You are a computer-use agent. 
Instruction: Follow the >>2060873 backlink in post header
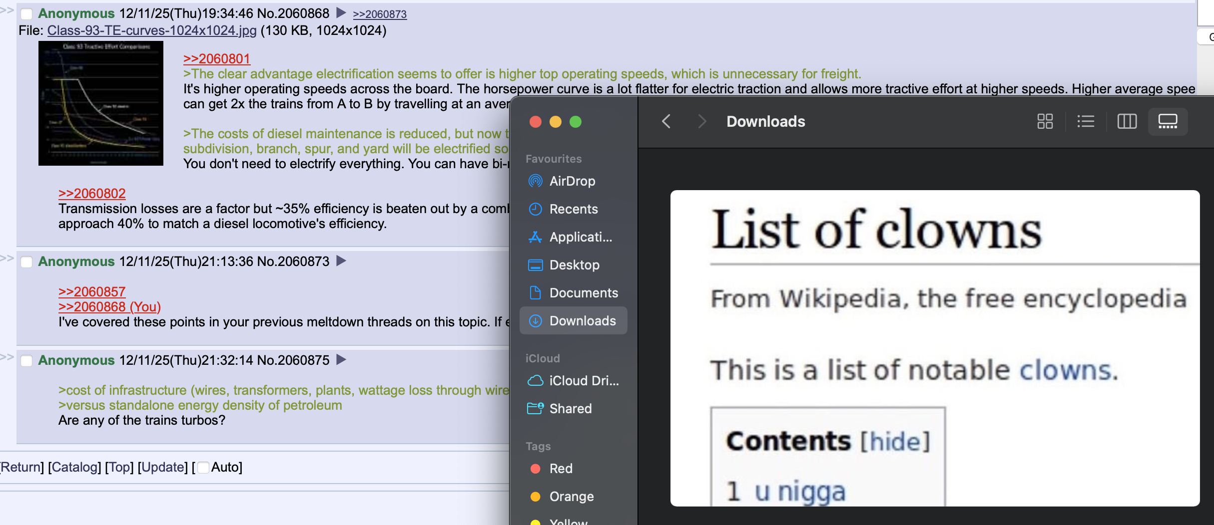tap(380, 14)
